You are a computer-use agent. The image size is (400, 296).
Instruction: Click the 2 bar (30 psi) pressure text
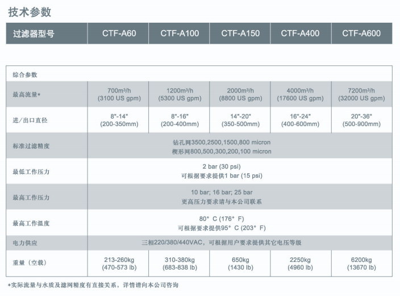[222, 167]
